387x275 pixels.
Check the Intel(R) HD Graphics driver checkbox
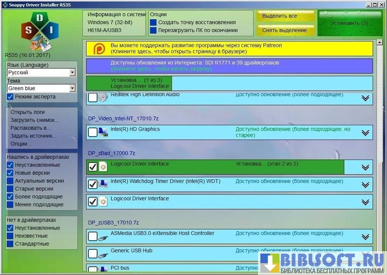93,132
